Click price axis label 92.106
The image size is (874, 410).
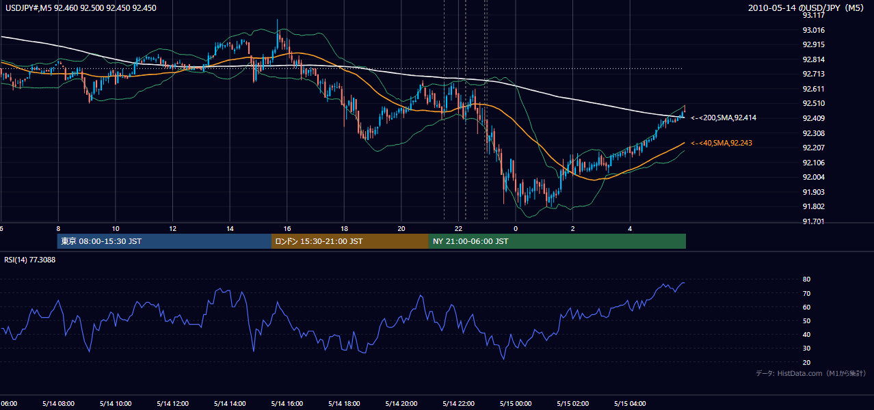pyautogui.click(x=813, y=163)
